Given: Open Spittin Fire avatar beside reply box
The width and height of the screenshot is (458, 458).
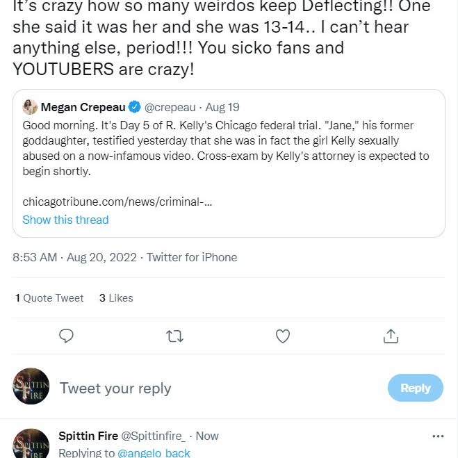Looking at the screenshot, I should pos(31,387).
